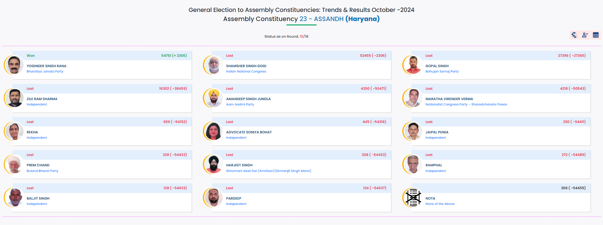Viewport: 603px width, 225px height.
Task: Click Gopal Singh's candidate photo
Action: point(413,65)
